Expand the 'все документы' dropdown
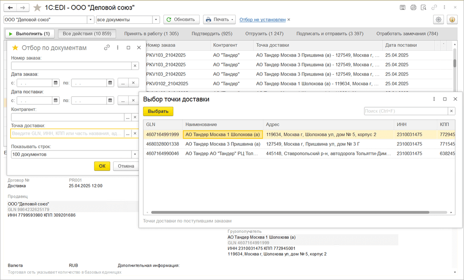 point(156,20)
